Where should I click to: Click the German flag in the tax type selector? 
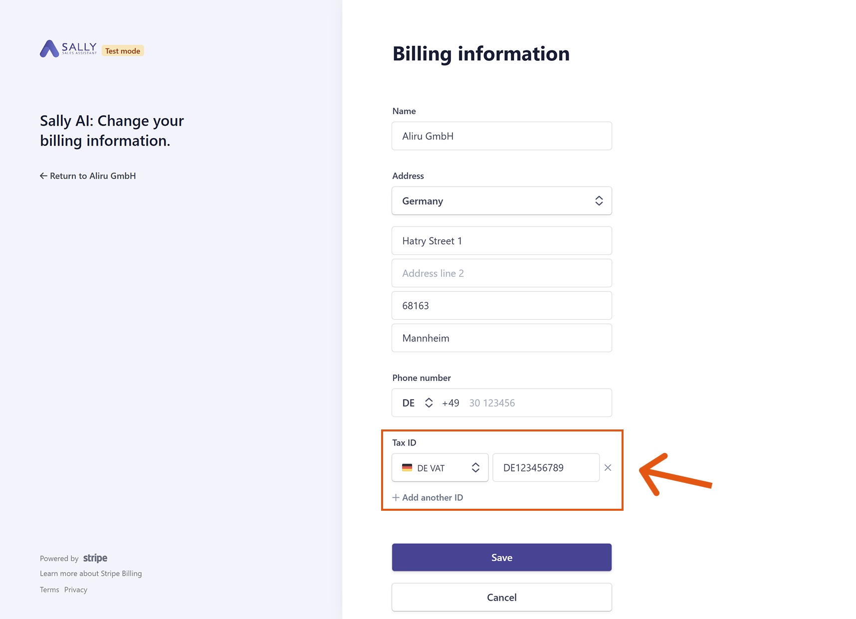[x=407, y=468]
